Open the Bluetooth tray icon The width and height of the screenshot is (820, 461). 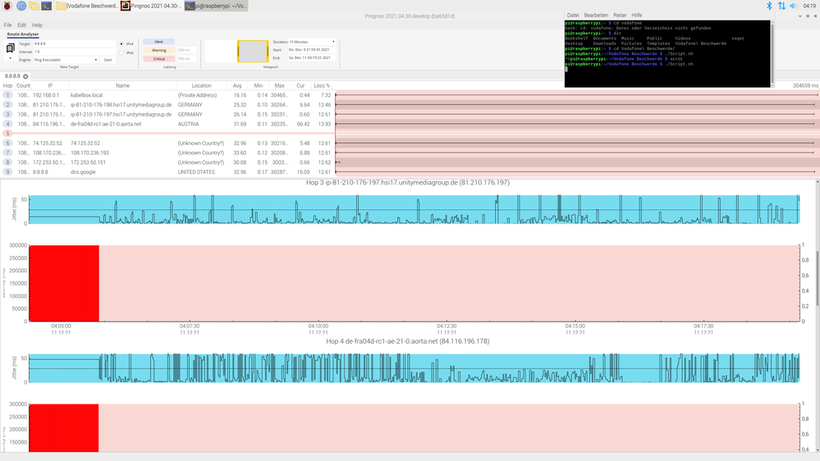click(769, 6)
